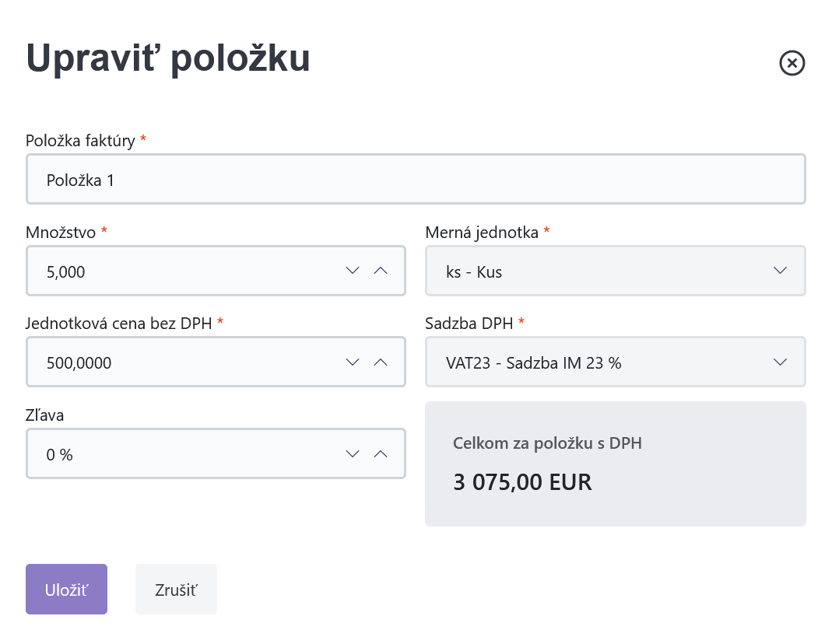Click the Celkom za položku s DPH label
Image resolution: width=839 pixels, height=630 pixels.
click(x=547, y=443)
